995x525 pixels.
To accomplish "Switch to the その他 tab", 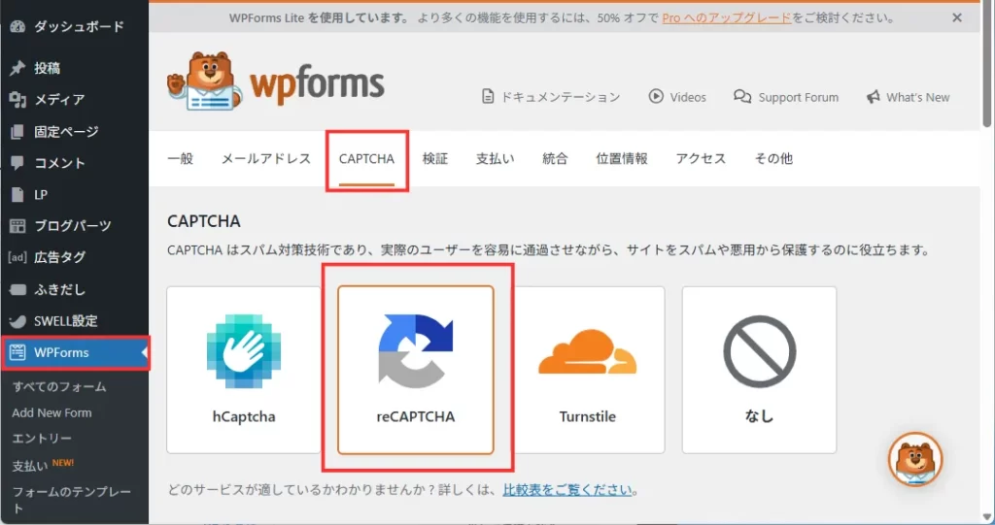I will pos(773,158).
